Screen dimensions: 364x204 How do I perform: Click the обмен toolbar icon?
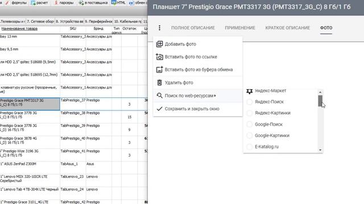131,3
